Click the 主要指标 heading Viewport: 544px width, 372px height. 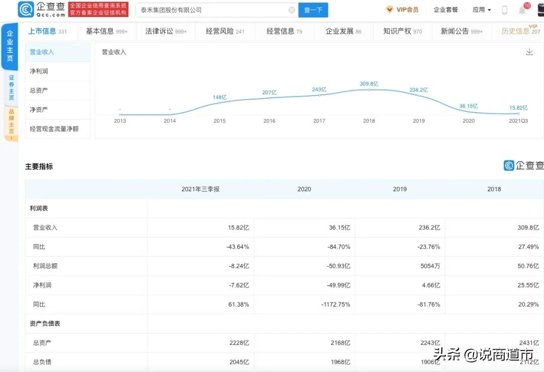pos(39,167)
